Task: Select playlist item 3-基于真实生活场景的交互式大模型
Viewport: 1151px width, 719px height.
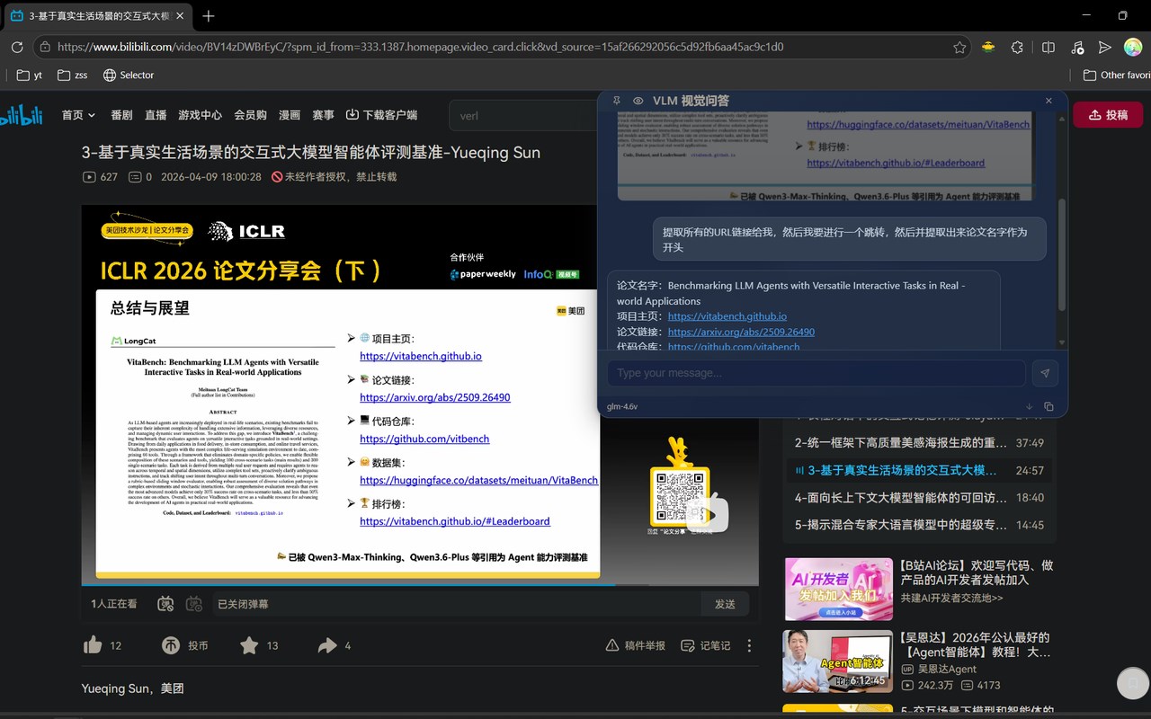Action: click(919, 470)
